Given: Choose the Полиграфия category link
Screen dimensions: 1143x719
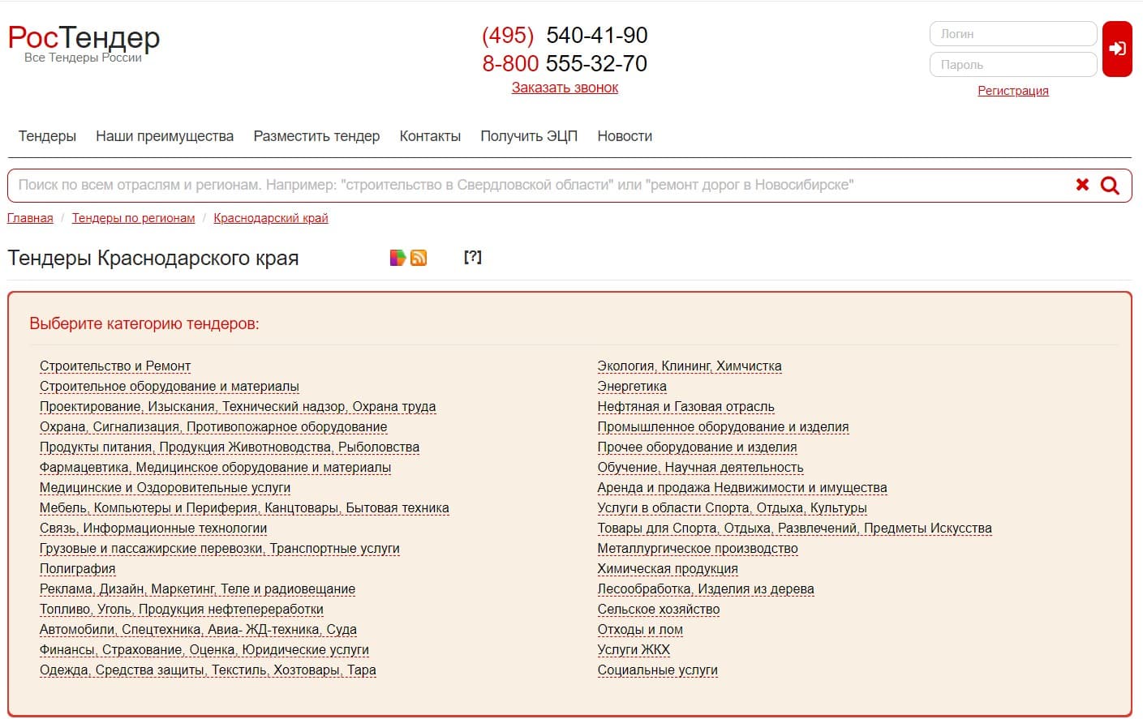Looking at the screenshot, I should point(78,569).
